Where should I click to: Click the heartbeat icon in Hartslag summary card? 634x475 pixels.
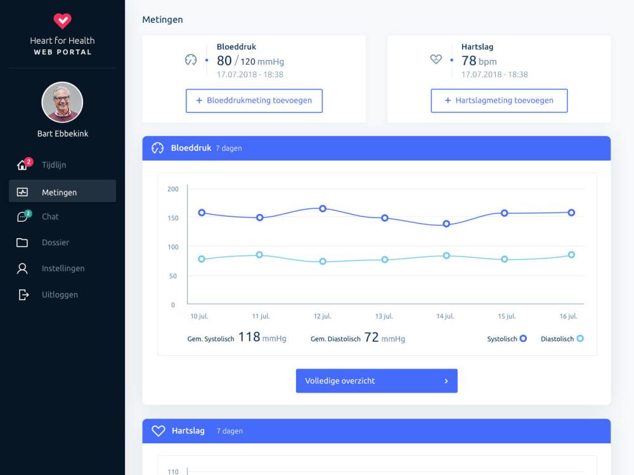436,60
